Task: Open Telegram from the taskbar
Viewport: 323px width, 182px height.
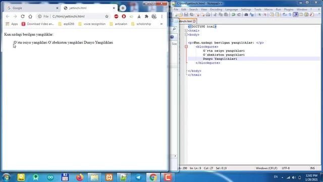Action: click(x=138, y=177)
